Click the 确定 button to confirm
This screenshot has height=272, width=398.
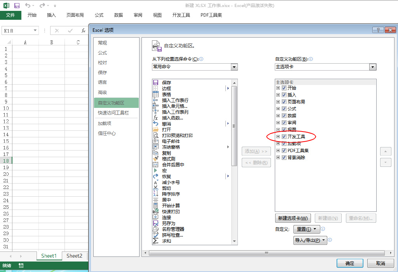click(349, 263)
